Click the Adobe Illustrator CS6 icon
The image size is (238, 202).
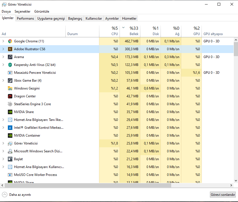coord(10,49)
